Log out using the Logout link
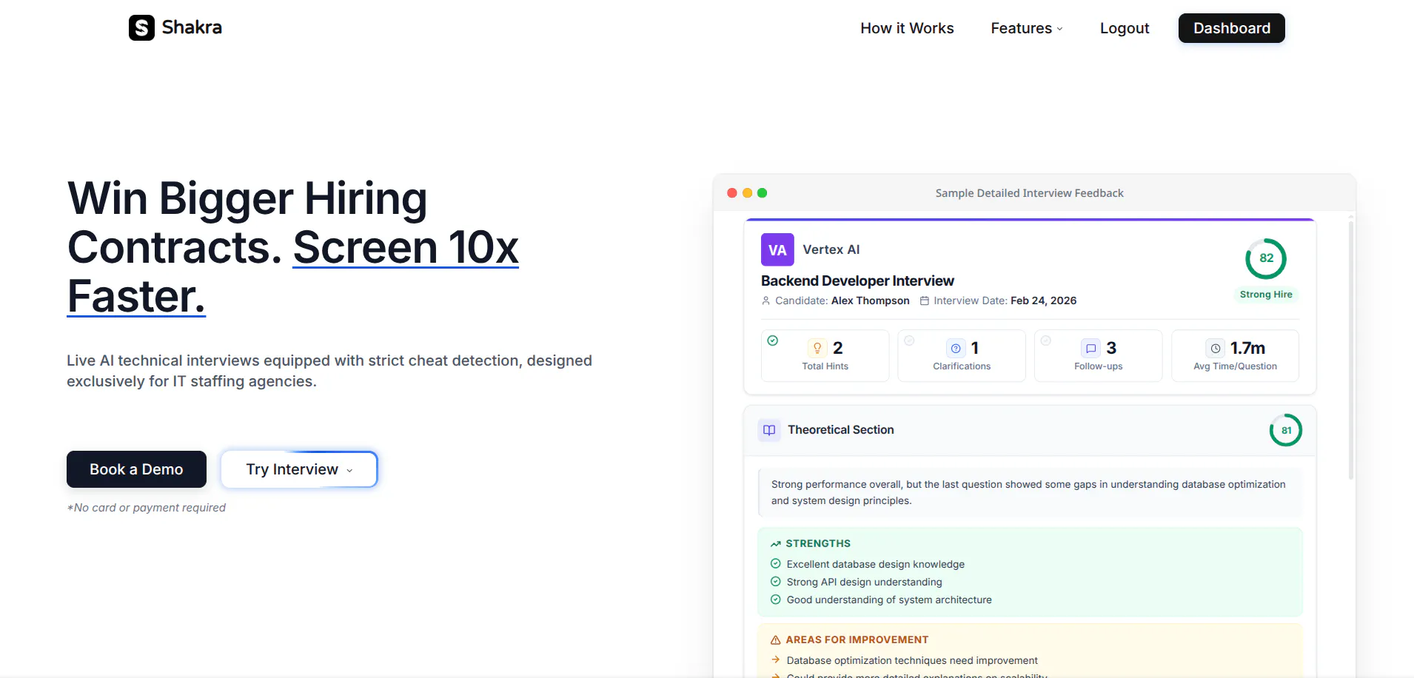The width and height of the screenshot is (1414, 678). pos(1125,28)
